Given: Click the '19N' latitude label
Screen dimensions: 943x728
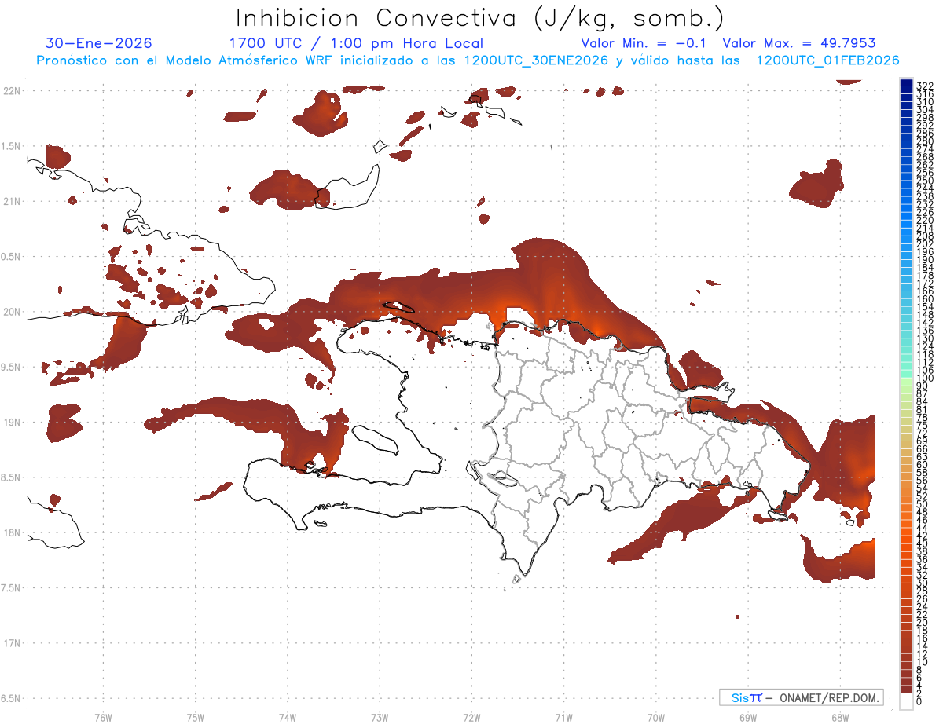Looking at the screenshot, I should [x=12, y=423].
